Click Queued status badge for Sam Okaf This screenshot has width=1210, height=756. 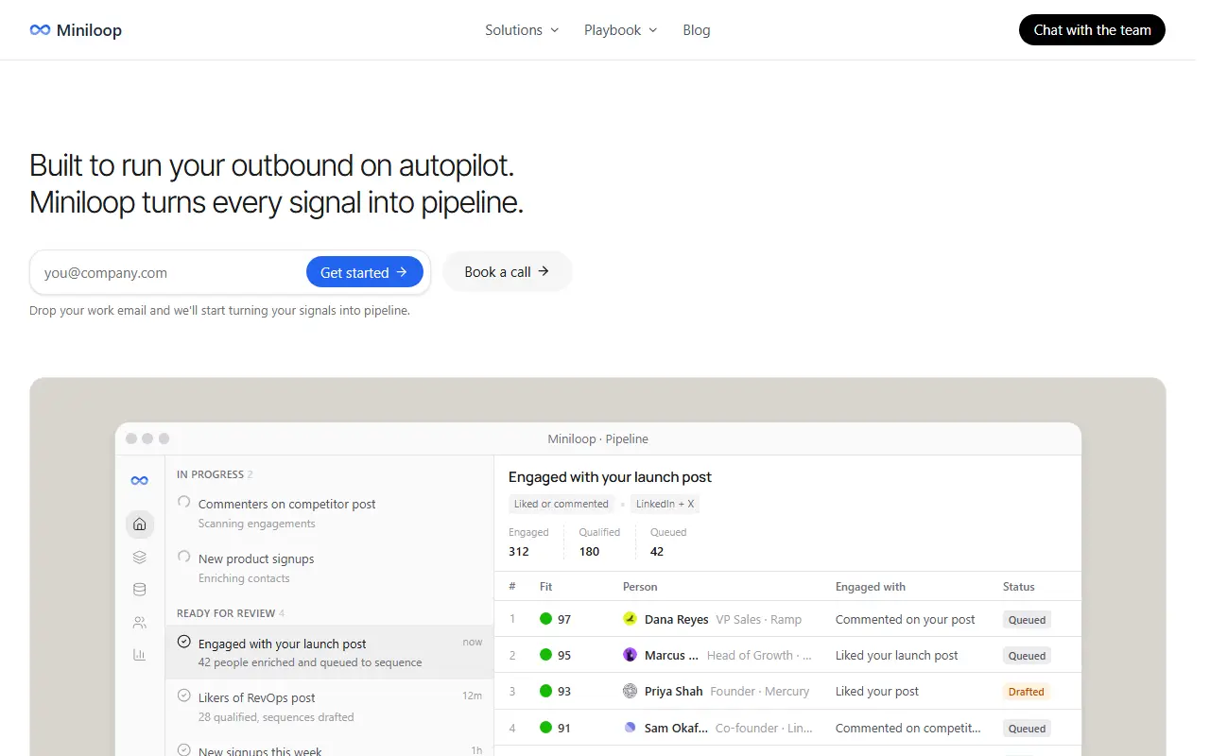click(1027, 729)
